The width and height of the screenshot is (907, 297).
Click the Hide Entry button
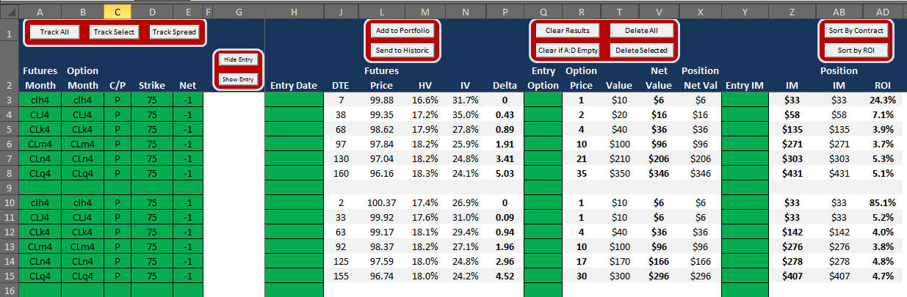[x=239, y=60]
